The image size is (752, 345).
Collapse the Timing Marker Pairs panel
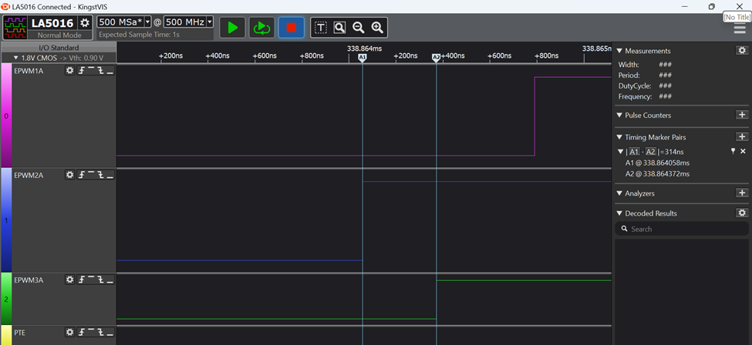(619, 138)
